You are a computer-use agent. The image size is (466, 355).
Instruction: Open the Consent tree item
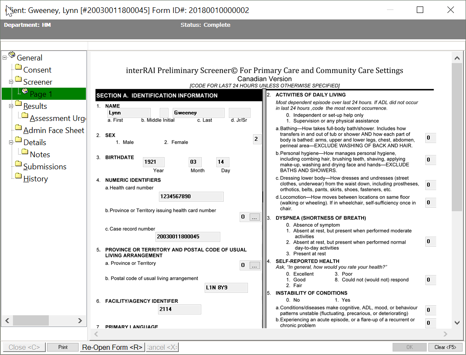[x=37, y=70]
